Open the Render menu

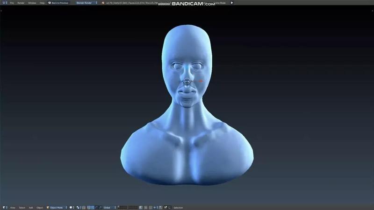21,3
